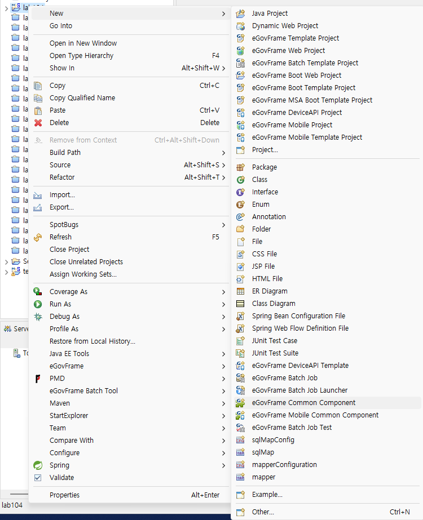Click the JUnit Test Case icon
Image resolution: width=423 pixels, height=520 pixels.
[x=240, y=341]
